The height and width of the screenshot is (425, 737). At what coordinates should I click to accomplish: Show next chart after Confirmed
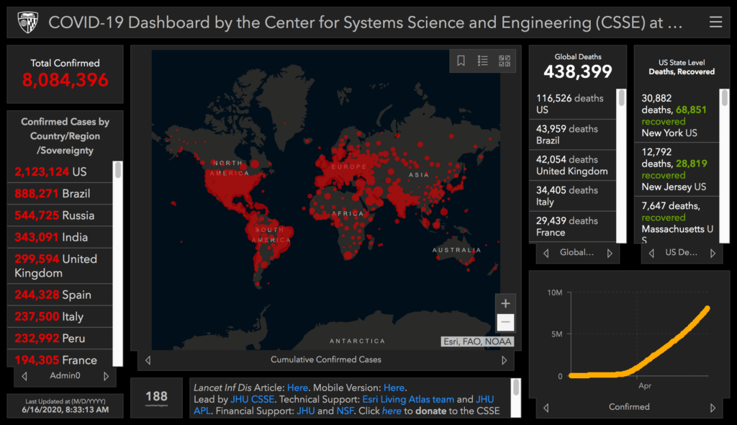713,407
